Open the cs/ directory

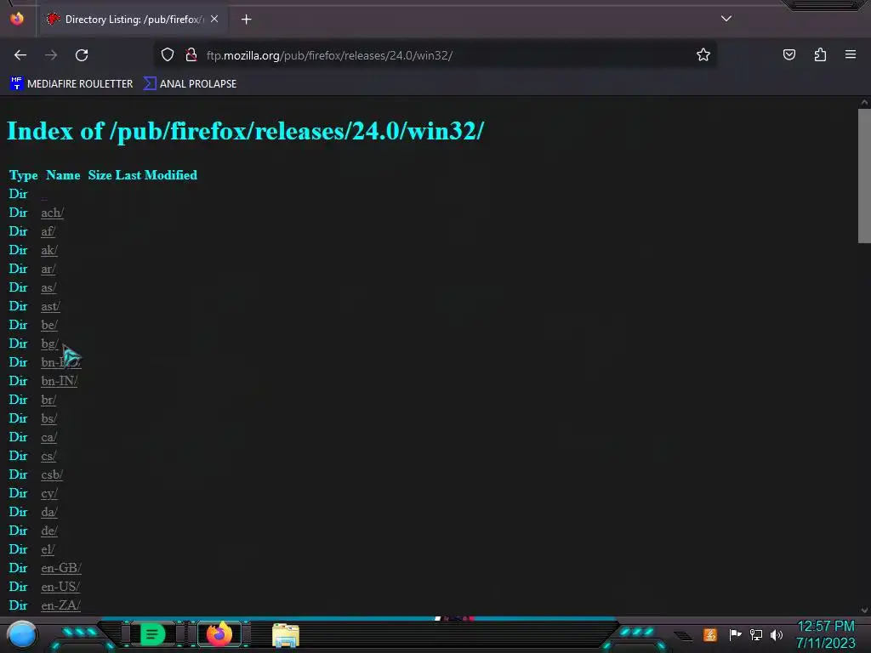click(48, 456)
